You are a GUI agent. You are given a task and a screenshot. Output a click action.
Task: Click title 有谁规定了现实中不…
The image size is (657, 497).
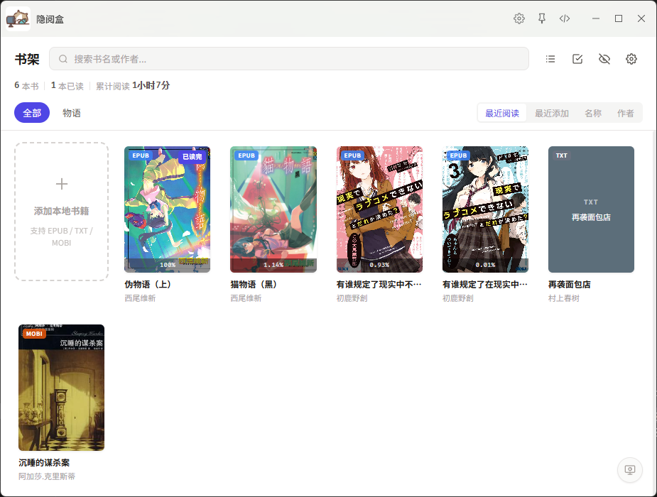click(379, 284)
